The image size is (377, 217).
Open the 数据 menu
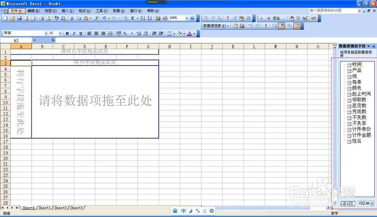pyautogui.click(x=119, y=11)
